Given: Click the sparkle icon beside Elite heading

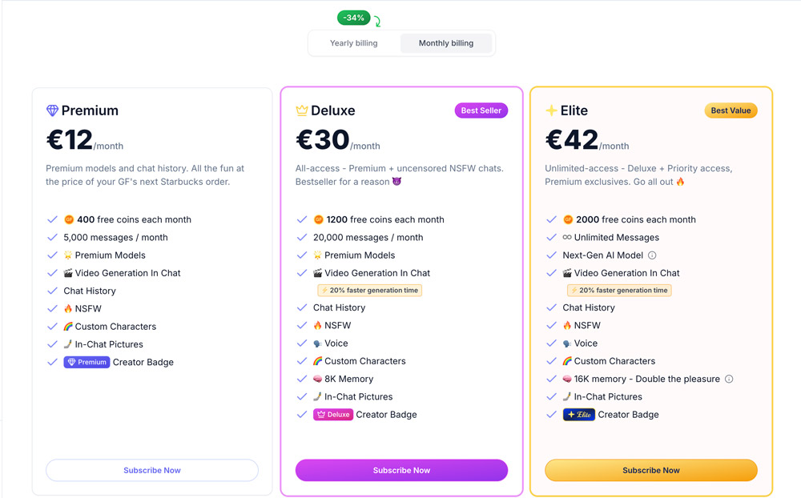Looking at the screenshot, I should tap(549, 110).
